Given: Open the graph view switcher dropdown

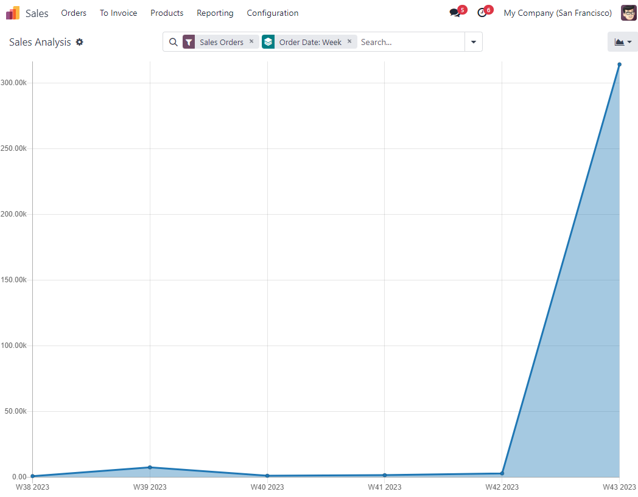Looking at the screenshot, I should (x=622, y=42).
